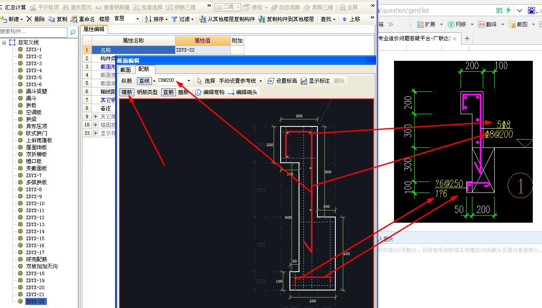Click the 查找图元 binoculars icon
542x308 pixels.
[x=66, y=7]
